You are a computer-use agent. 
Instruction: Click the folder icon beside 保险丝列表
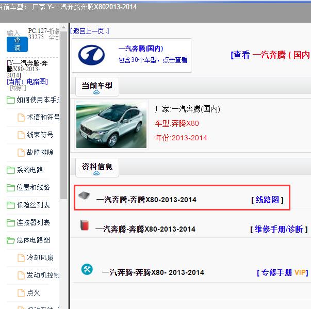coord(11,205)
